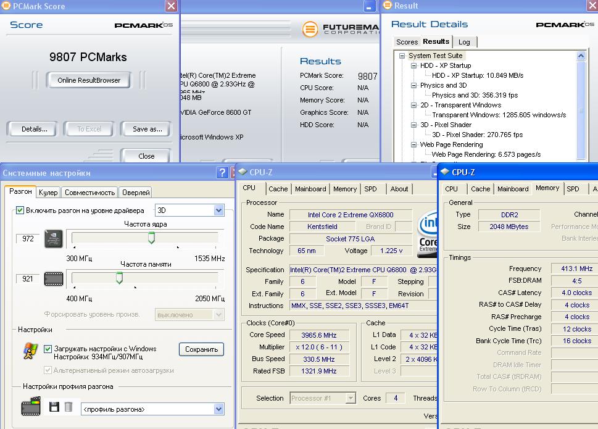
Task: Click the memory chip icon beside memory frequency
Action: click(x=54, y=279)
